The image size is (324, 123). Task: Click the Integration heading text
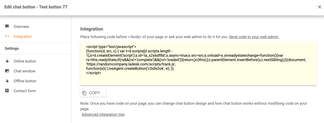pyautogui.click(x=91, y=29)
